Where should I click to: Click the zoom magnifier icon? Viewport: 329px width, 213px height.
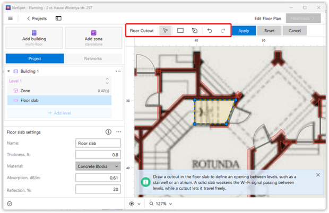151,203
